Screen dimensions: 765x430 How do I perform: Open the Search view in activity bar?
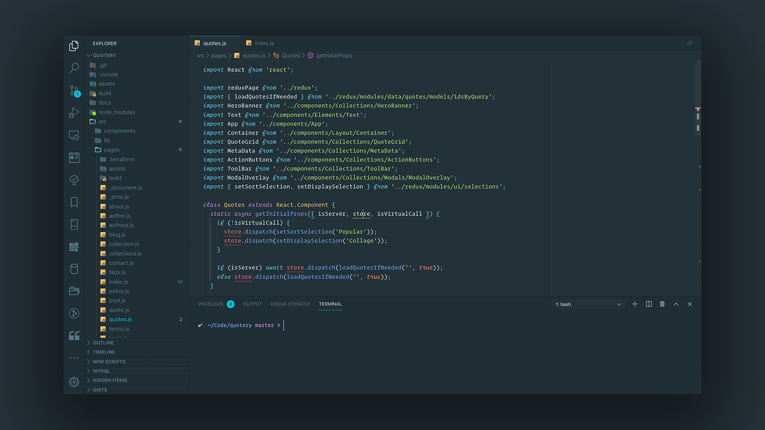click(74, 68)
